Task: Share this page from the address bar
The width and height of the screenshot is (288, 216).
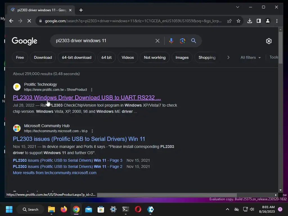Action: pyautogui.click(x=229, y=21)
